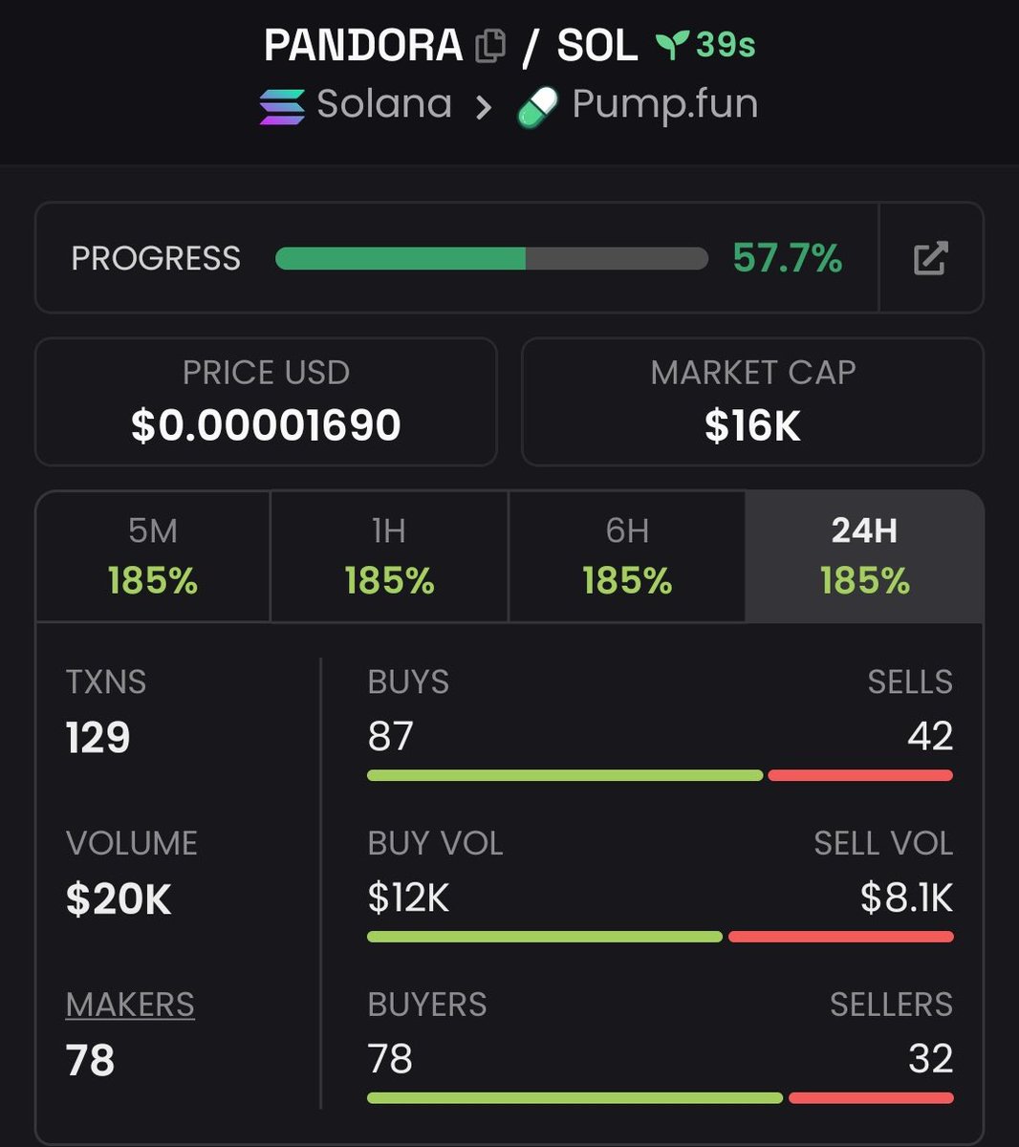Click the PRICE USD box
This screenshot has height=1147, width=1019.
tap(266, 401)
